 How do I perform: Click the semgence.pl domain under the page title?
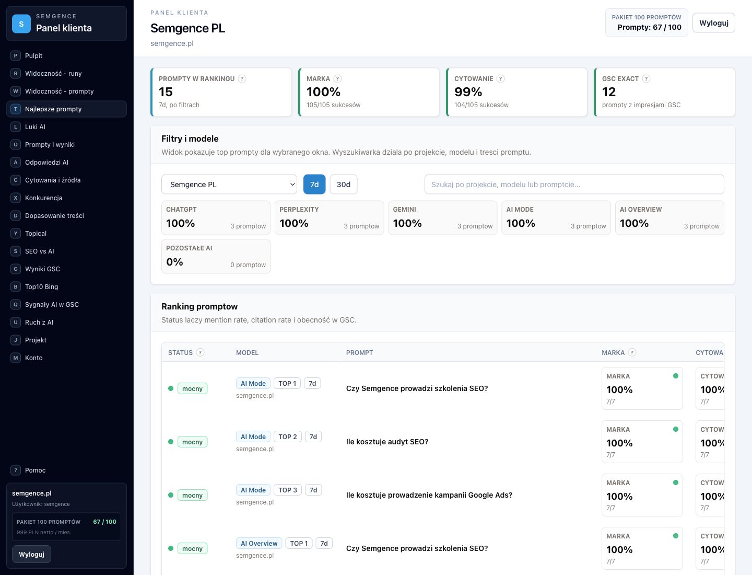coord(172,43)
